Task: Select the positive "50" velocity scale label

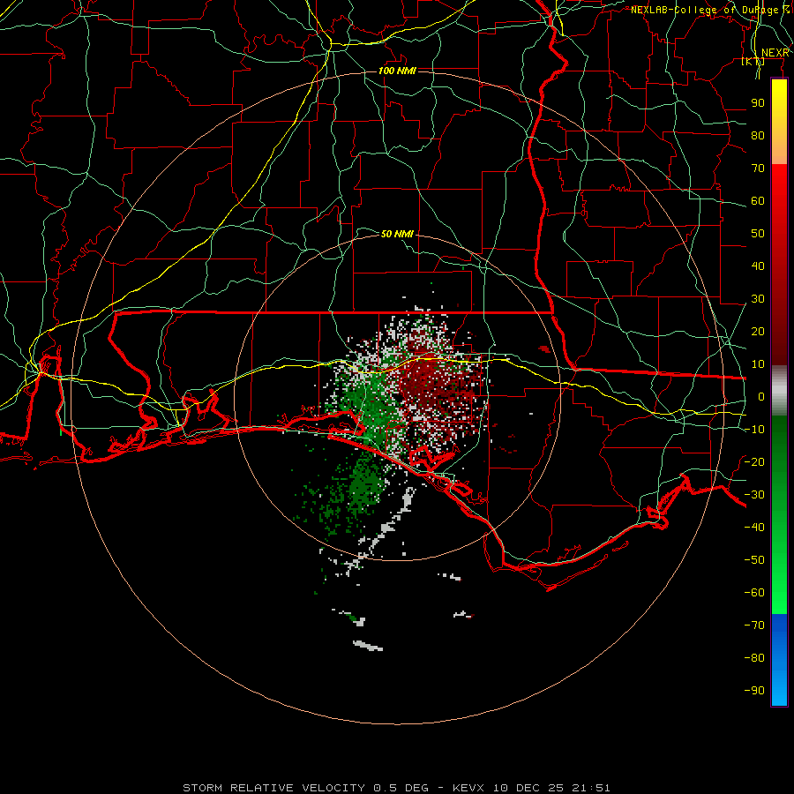Action: pos(758,234)
